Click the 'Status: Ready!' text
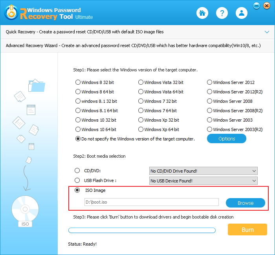The height and width of the screenshot is (255, 275). 82,244
